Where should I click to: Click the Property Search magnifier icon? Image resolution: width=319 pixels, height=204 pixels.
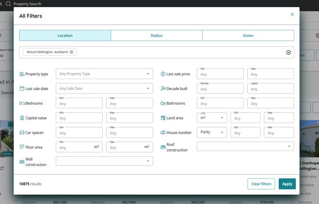pos(9,4)
